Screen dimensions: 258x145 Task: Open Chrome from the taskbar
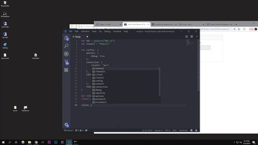[36, 142]
